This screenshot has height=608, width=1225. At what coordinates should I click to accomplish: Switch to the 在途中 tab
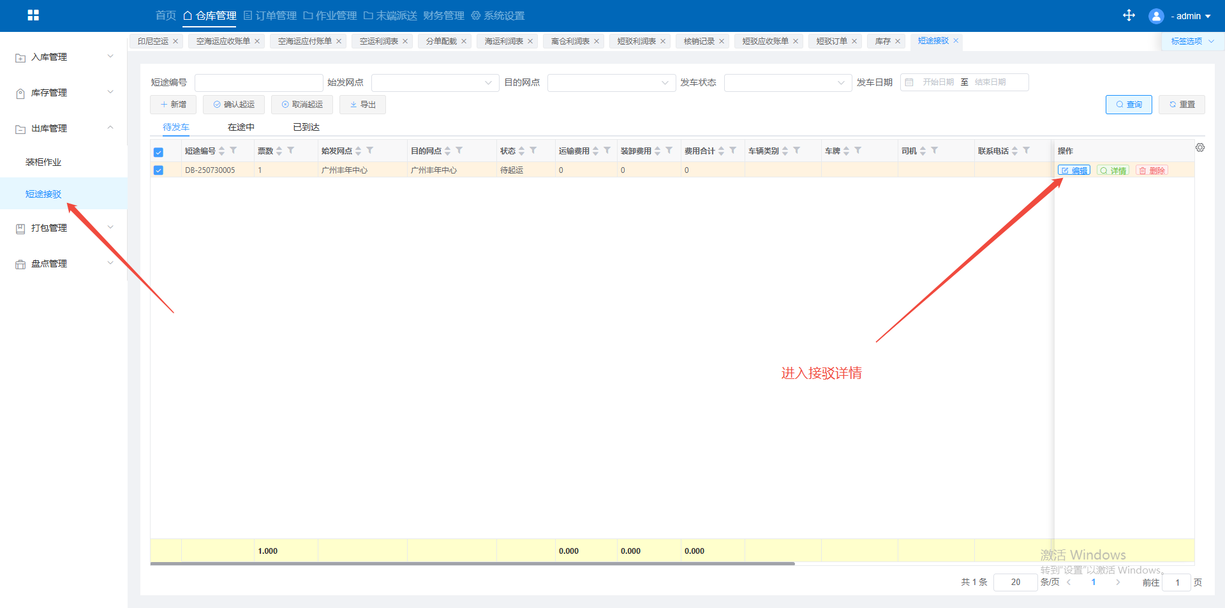click(241, 127)
